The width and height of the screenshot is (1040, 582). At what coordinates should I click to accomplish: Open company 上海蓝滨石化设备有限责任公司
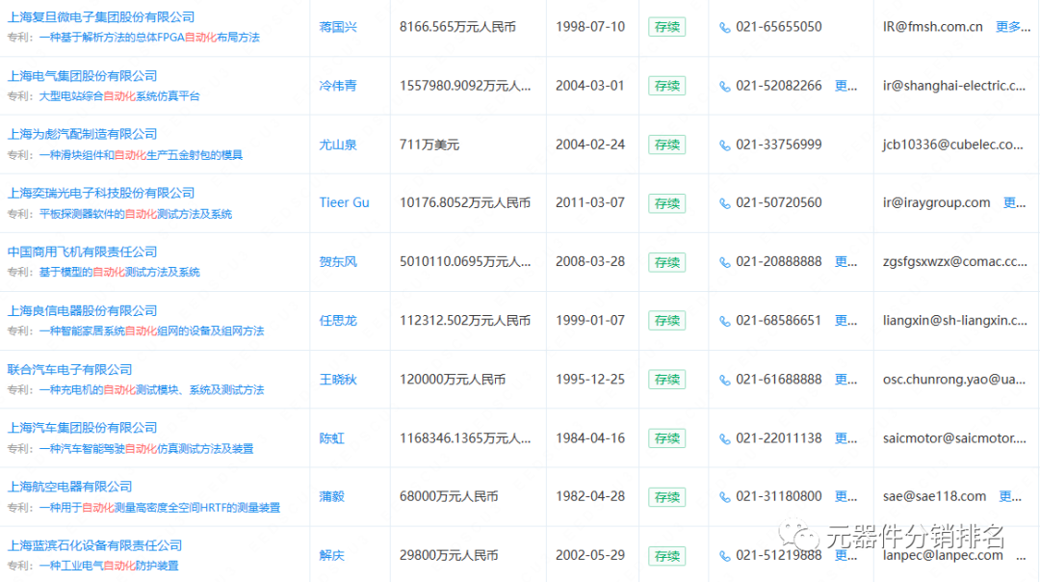94,545
